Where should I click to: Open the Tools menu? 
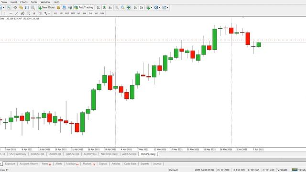click(34, 2)
